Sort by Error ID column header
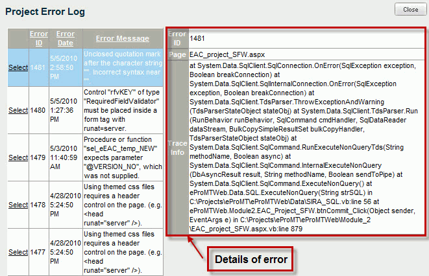429x276 pixels. (x=38, y=38)
